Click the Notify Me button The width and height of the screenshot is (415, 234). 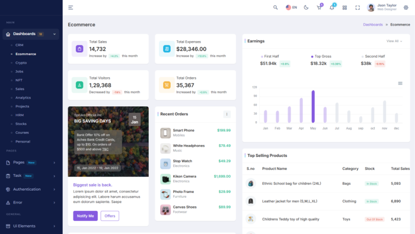pos(85,216)
